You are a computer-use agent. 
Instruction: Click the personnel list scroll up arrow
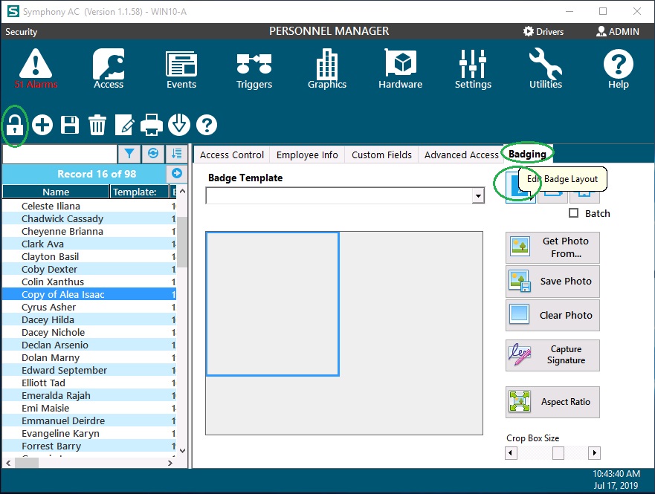[x=182, y=192]
